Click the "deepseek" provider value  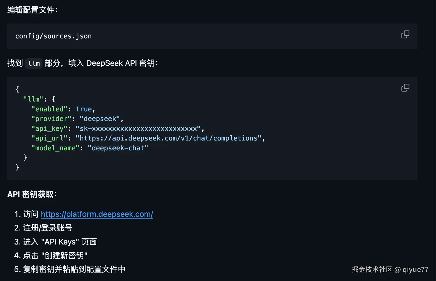[x=100, y=119]
